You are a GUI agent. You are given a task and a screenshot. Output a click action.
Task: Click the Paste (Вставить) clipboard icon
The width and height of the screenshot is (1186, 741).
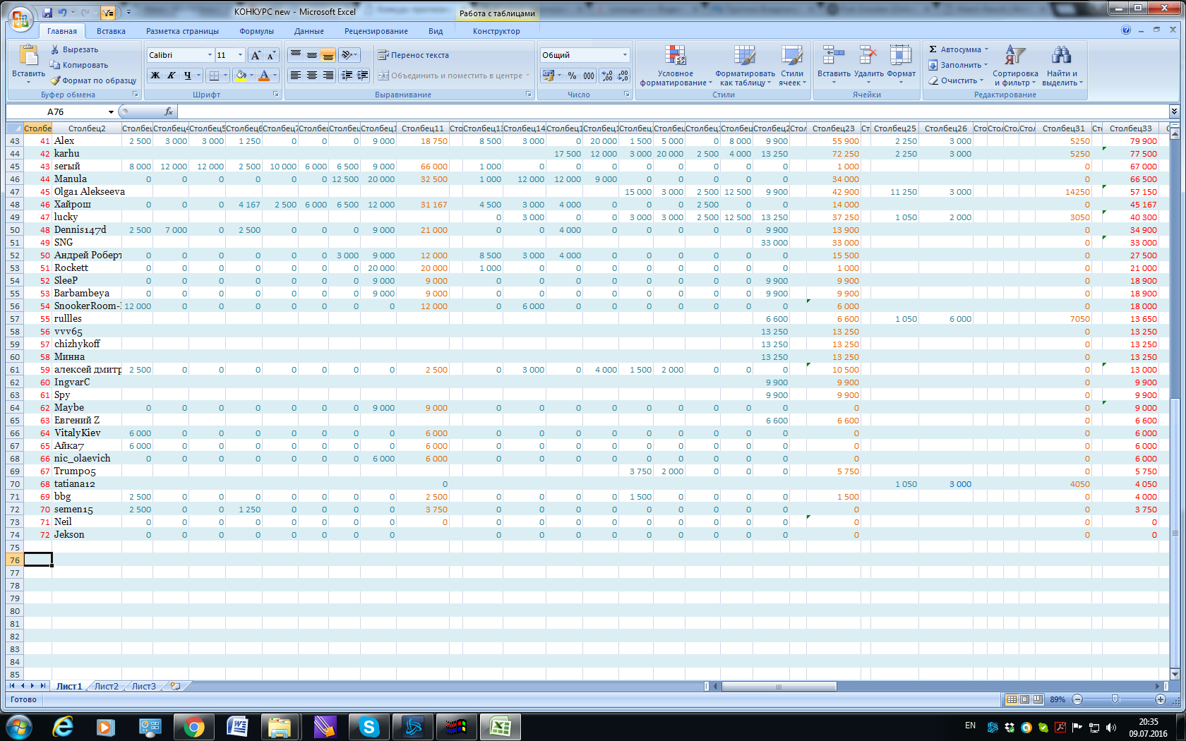tap(28, 56)
